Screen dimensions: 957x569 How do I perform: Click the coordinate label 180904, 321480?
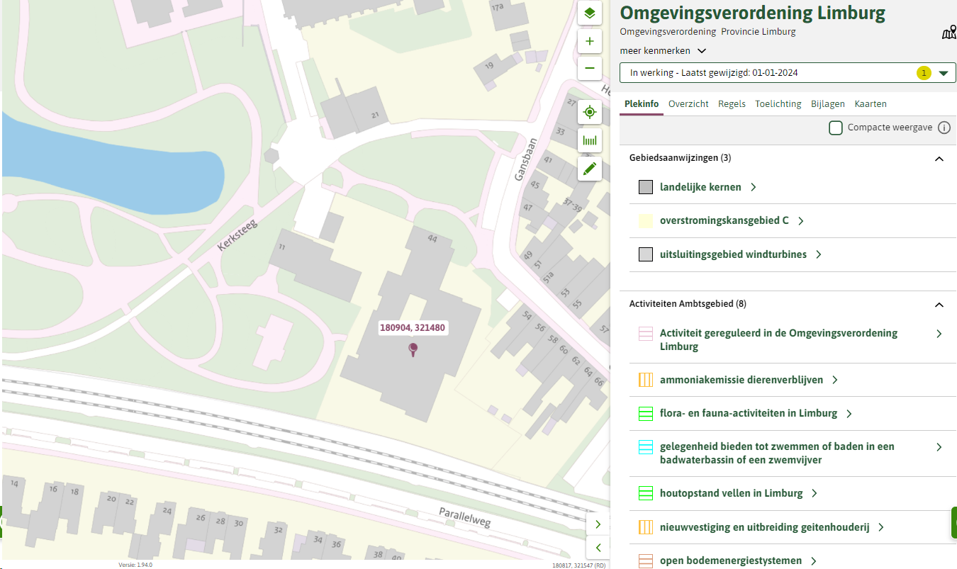point(413,328)
